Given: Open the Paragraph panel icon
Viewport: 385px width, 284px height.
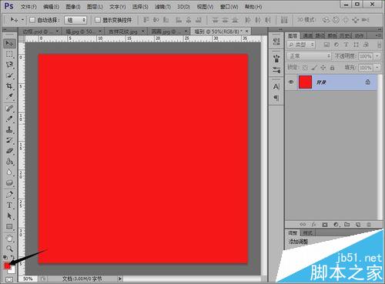Looking at the screenshot, I should point(276,98).
